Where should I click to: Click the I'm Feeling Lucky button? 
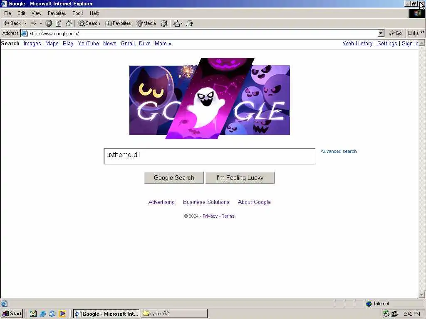pos(240,178)
